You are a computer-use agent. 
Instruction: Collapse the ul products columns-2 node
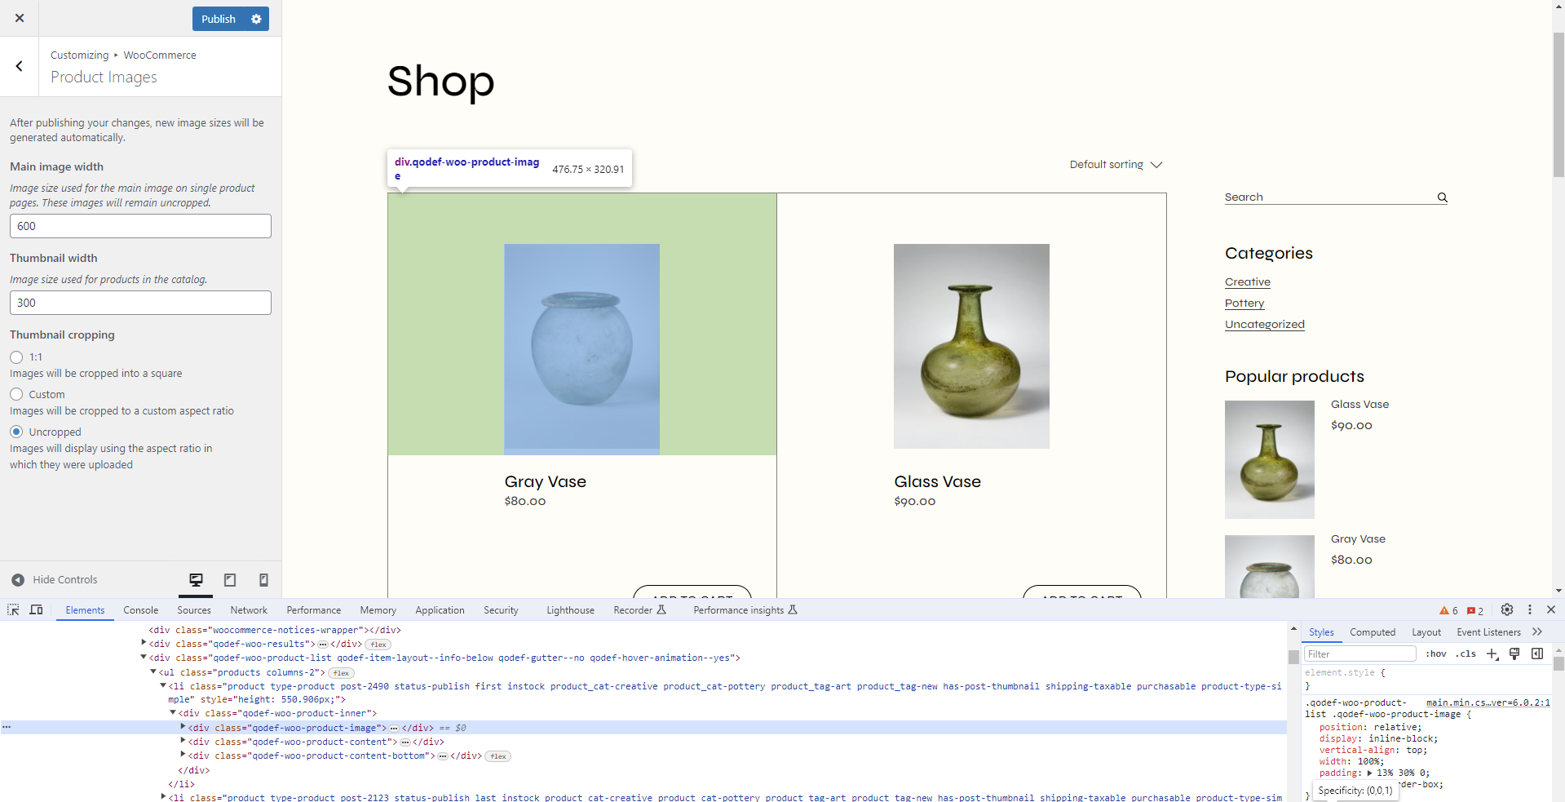coord(153,672)
